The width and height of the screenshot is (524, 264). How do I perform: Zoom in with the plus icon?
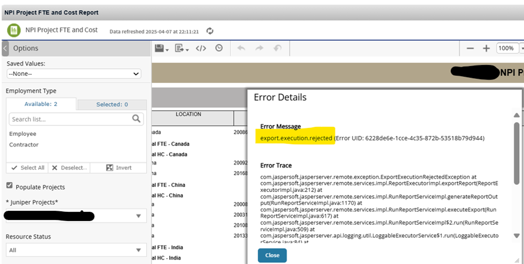pos(486,48)
